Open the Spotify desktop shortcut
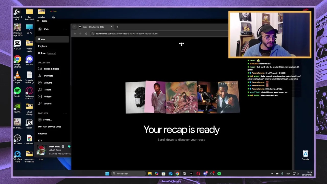The width and height of the screenshot is (327, 184). pos(17,93)
